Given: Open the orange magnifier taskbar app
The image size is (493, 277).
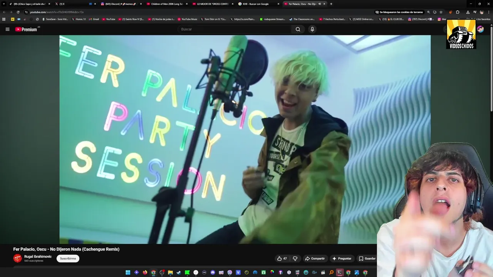Looking at the screenshot, I should pos(331,272).
